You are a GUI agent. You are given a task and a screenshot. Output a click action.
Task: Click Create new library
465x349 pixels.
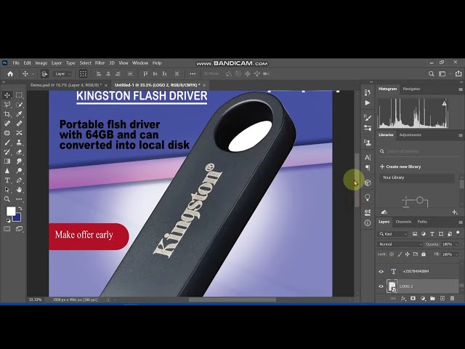pos(400,167)
